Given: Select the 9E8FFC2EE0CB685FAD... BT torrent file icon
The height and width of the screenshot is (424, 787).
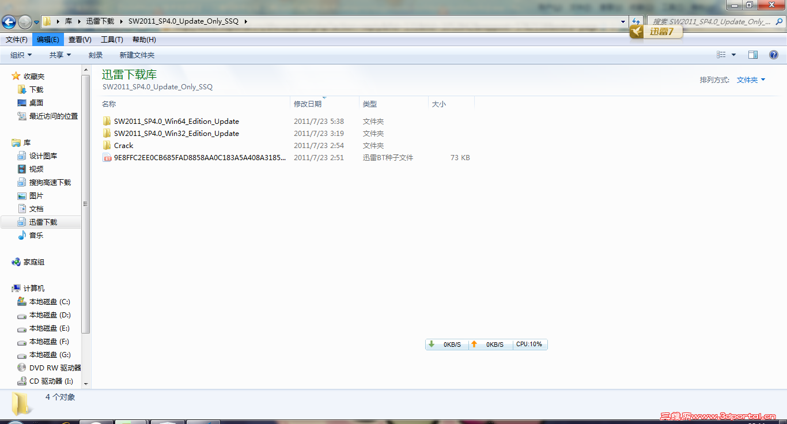Looking at the screenshot, I should tap(107, 158).
